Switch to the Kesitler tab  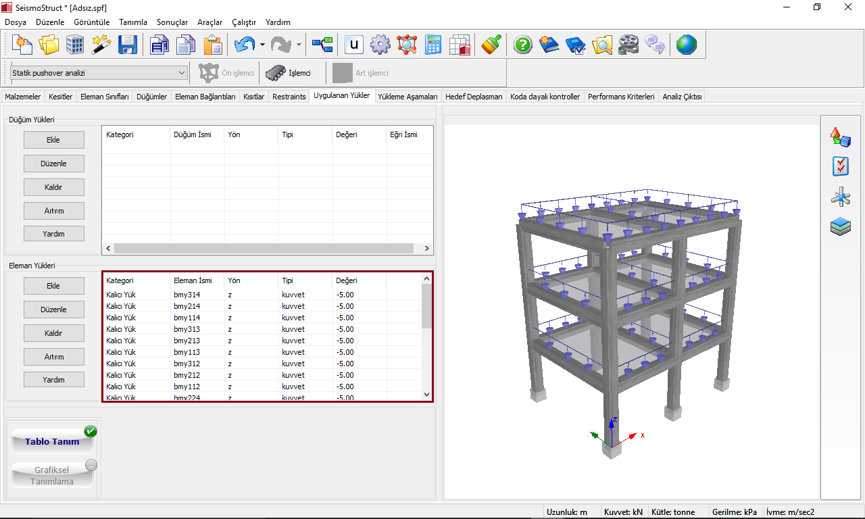(x=60, y=97)
